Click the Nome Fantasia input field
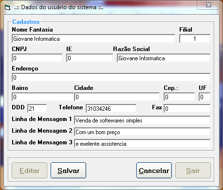 (x=93, y=39)
